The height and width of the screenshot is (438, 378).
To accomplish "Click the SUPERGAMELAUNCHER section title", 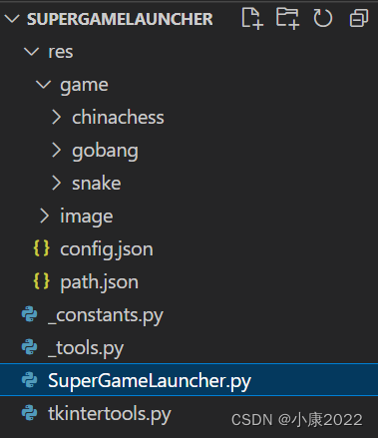I will [x=120, y=19].
